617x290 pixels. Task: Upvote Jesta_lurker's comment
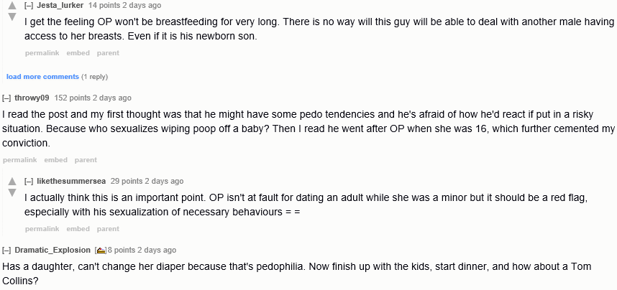tap(12, 6)
